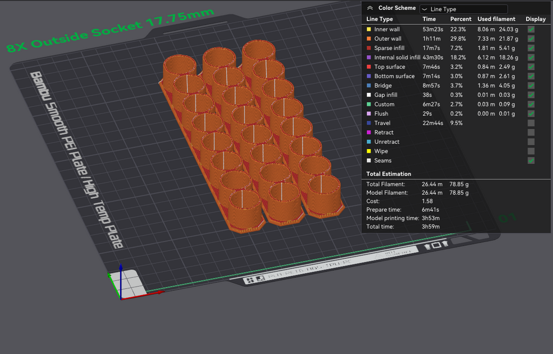
Task: Enable Unretract display checkbox
Action: coord(531,142)
